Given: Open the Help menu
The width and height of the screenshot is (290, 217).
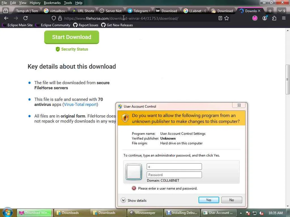Looking at the screenshot, I should click(x=79, y=3).
